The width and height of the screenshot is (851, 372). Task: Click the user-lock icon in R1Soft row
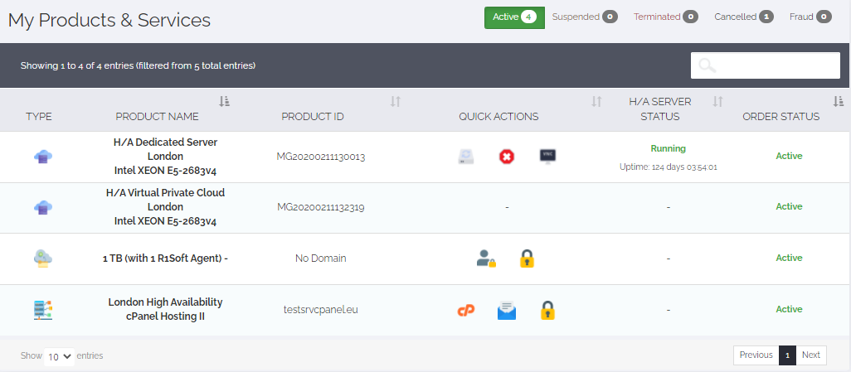486,258
